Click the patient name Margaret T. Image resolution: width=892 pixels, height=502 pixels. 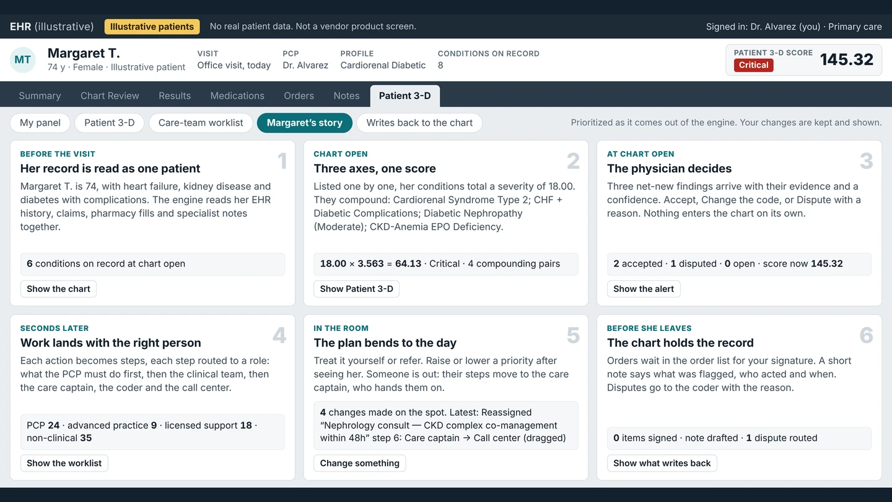tap(84, 53)
